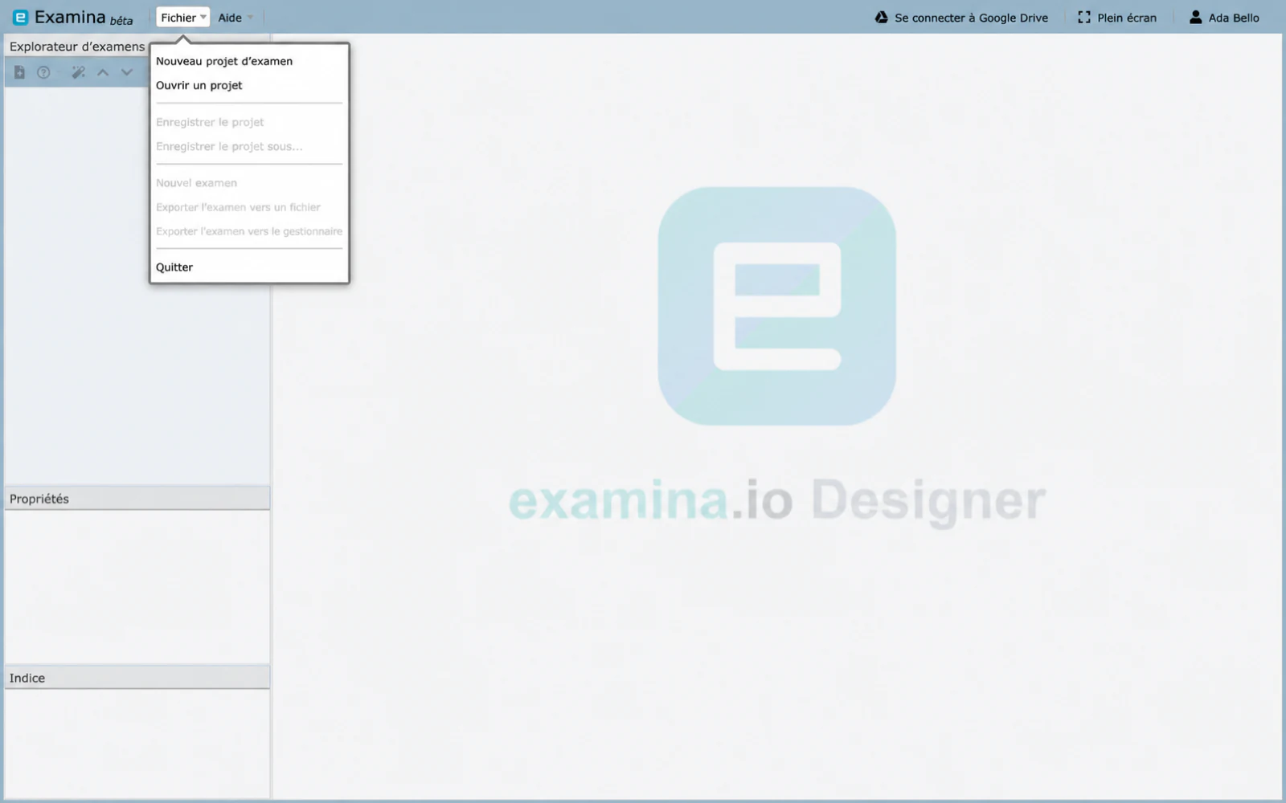Click the move down chevron icon
The width and height of the screenshot is (1286, 803).
pos(127,72)
